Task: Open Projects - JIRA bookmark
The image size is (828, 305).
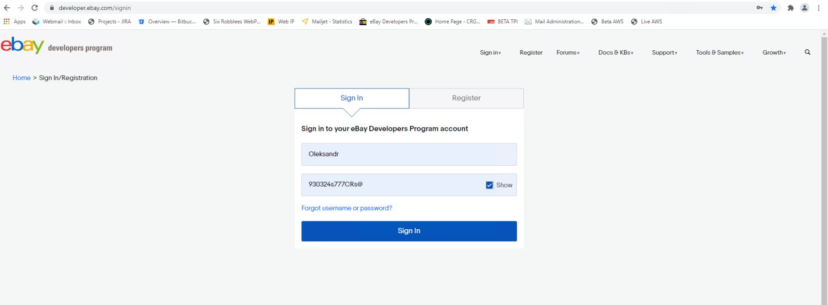Action: tap(109, 22)
